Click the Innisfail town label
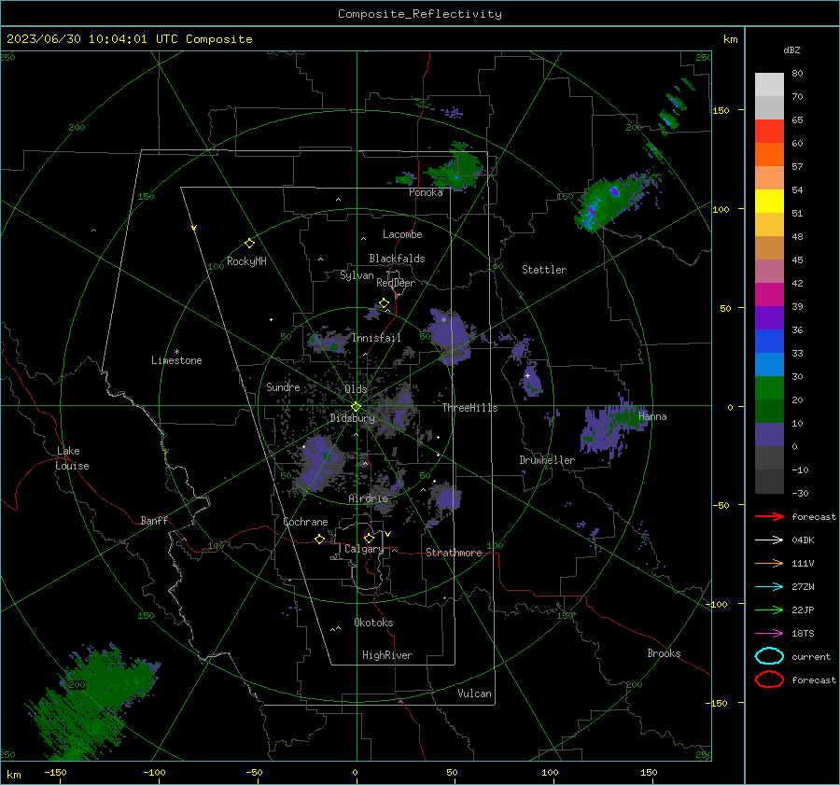Viewport: 840px width, 785px height. point(376,338)
